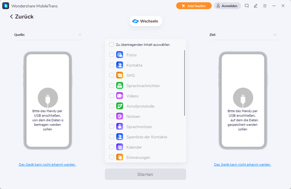Click the Anrufprotokolle phone icon

(x=120, y=106)
